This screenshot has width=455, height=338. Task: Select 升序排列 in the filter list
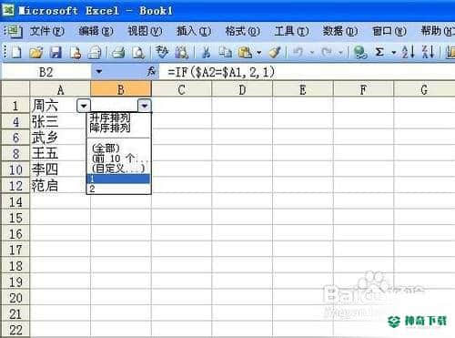pyautogui.click(x=110, y=118)
